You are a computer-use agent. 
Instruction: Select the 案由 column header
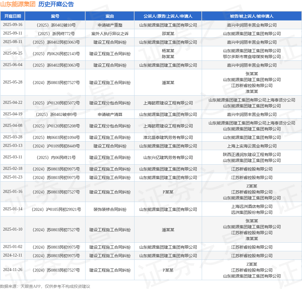(x=110, y=16)
